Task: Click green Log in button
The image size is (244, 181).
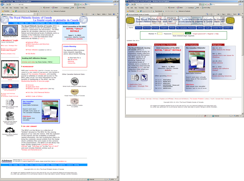Action: (188, 33)
